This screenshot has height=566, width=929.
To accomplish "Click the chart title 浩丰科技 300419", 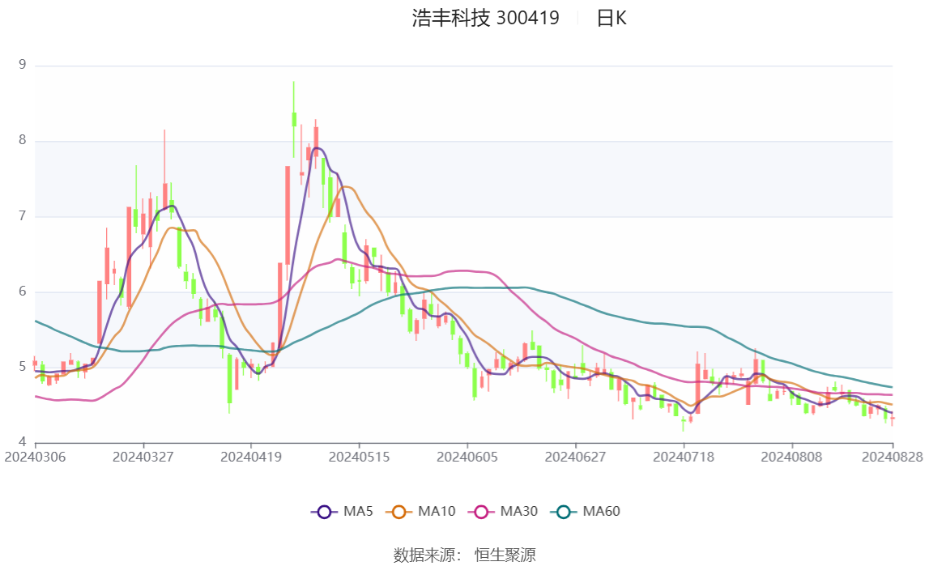I will 485,19.
